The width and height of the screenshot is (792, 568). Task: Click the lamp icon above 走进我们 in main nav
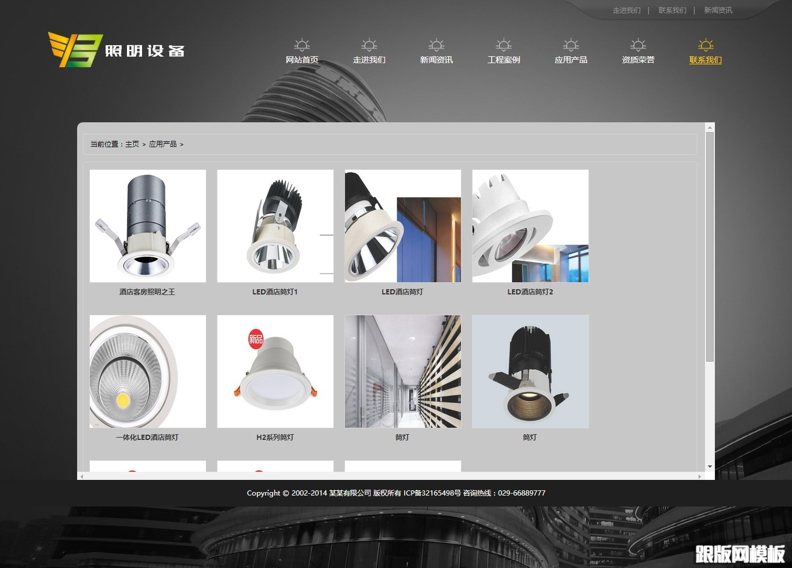pos(369,45)
